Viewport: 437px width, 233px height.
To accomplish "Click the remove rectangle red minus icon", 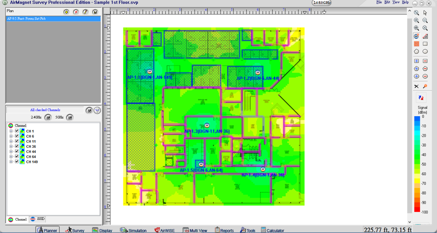I will tap(425, 61).
